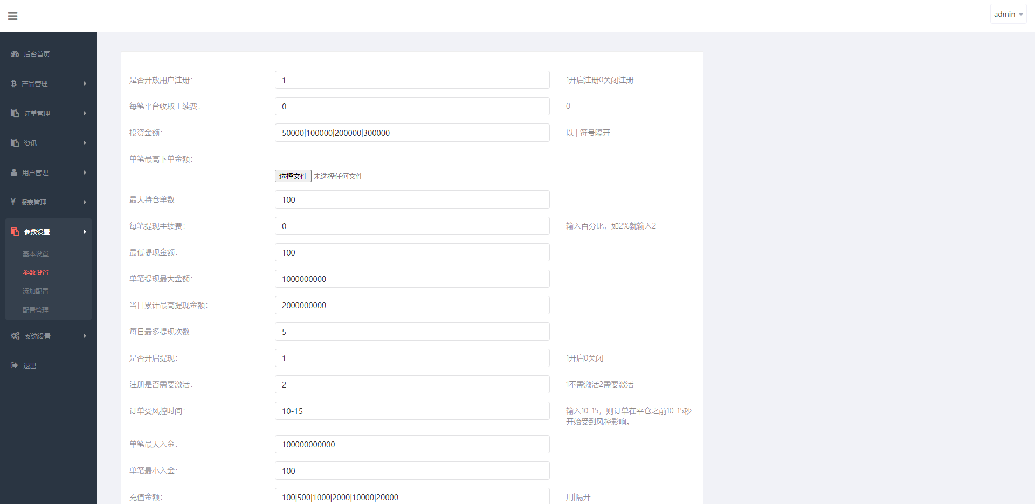Click the 充值金额 input field
Image resolution: width=1035 pixels, height=504 pixels.
click(x=412, y=497)
